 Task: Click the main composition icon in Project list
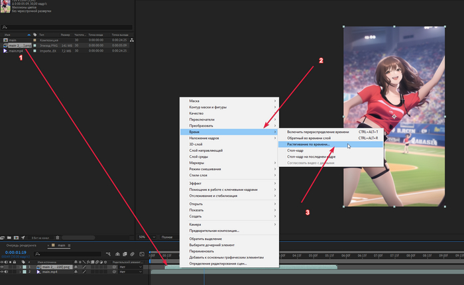pos(5,40)
